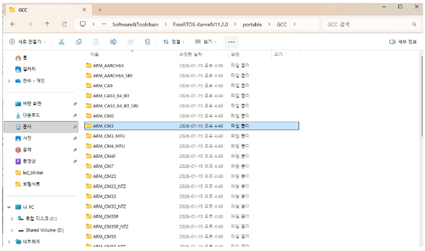Select the led_blinker folder in the sidebar
The image size is (425, 251).
tap(29, 173)
